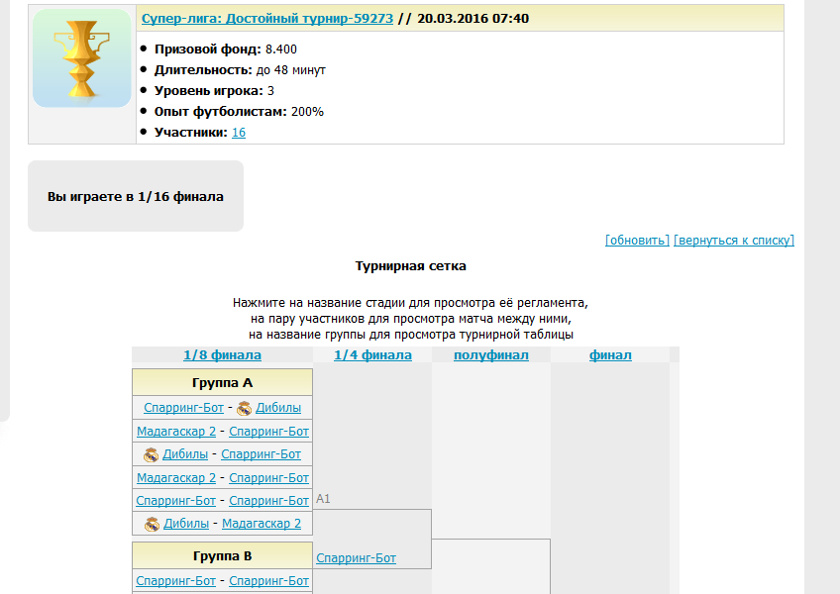The width and height of the screenshot is (840, 594).
Task: Click the golden trophy tournament image
Action: (x=81, y=58)
